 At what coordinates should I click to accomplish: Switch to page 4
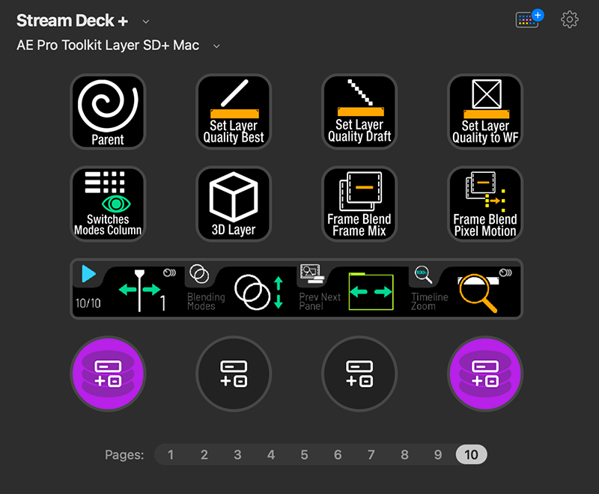tap(271, 454)
